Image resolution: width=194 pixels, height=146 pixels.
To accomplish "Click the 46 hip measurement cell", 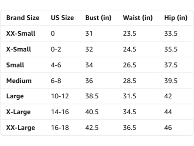I will 168,128.
